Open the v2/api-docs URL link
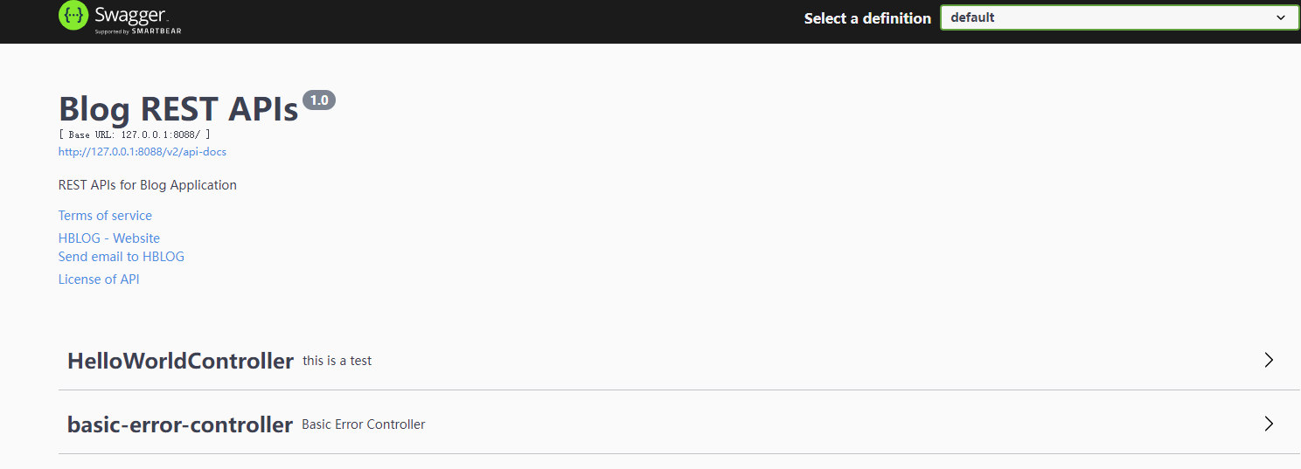The height and width of the screenshot is (469, 1301). point(143,152)
